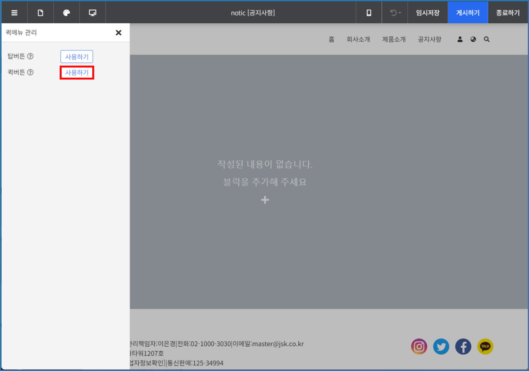
Task: Show help for 탑버튼
Action: click(x=30, y=56)
